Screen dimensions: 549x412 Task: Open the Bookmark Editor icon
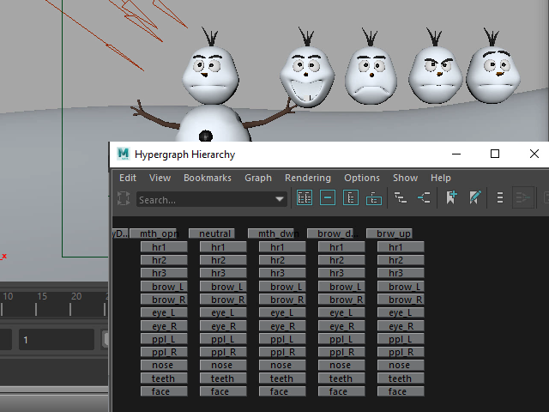(x=475, y=198)
